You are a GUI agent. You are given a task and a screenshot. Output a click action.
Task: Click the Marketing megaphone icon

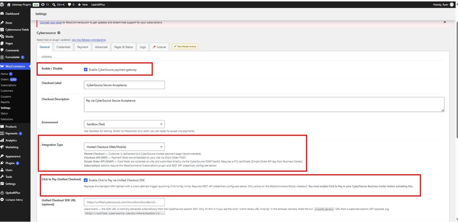click(x=2, y=147)
